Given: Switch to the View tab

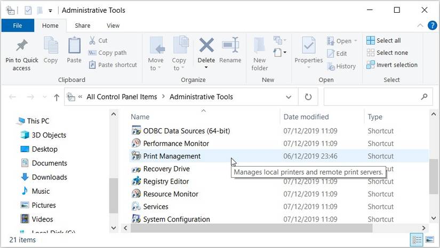Looking at the screenshot, I should (x=113, y=26).
